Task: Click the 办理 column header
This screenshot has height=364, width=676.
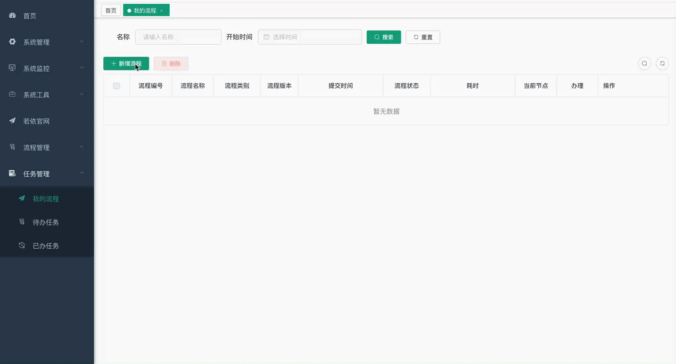Action: (x=577, y=86)
